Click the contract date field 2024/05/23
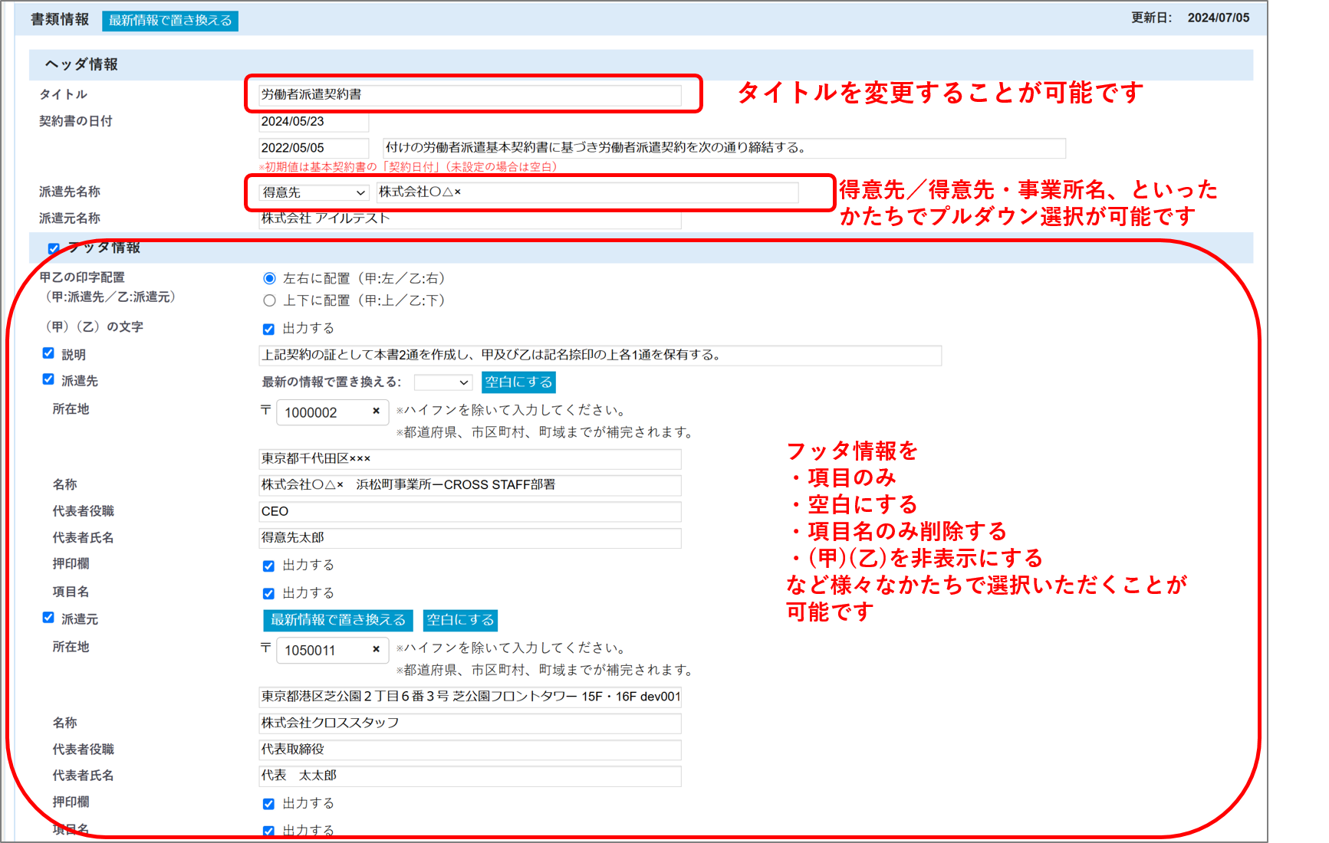1329x843 pixels. (x=314, y=122)
